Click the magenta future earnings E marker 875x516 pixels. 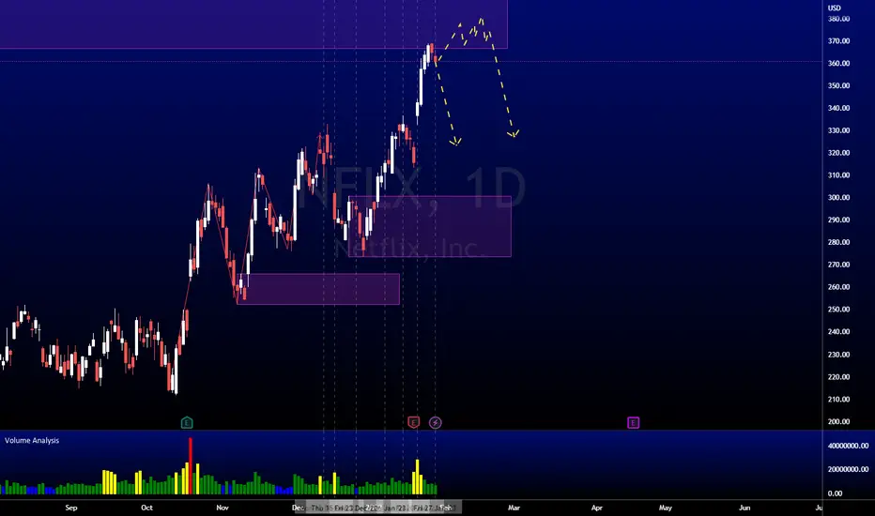coord(633,422)
